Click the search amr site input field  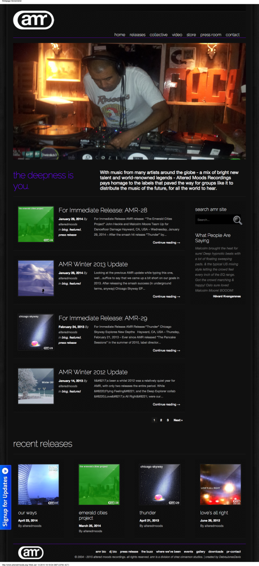click(214, 220)
